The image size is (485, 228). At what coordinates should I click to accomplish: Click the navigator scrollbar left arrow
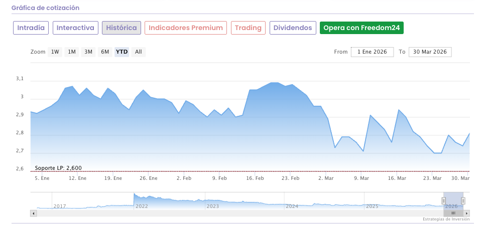pyautogui.click(x=34, y=213)
